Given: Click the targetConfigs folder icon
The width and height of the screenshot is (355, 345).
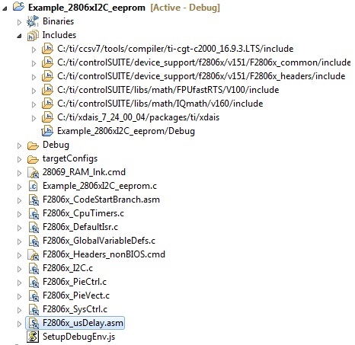Looking at the screenshot, I should point(33,159).
